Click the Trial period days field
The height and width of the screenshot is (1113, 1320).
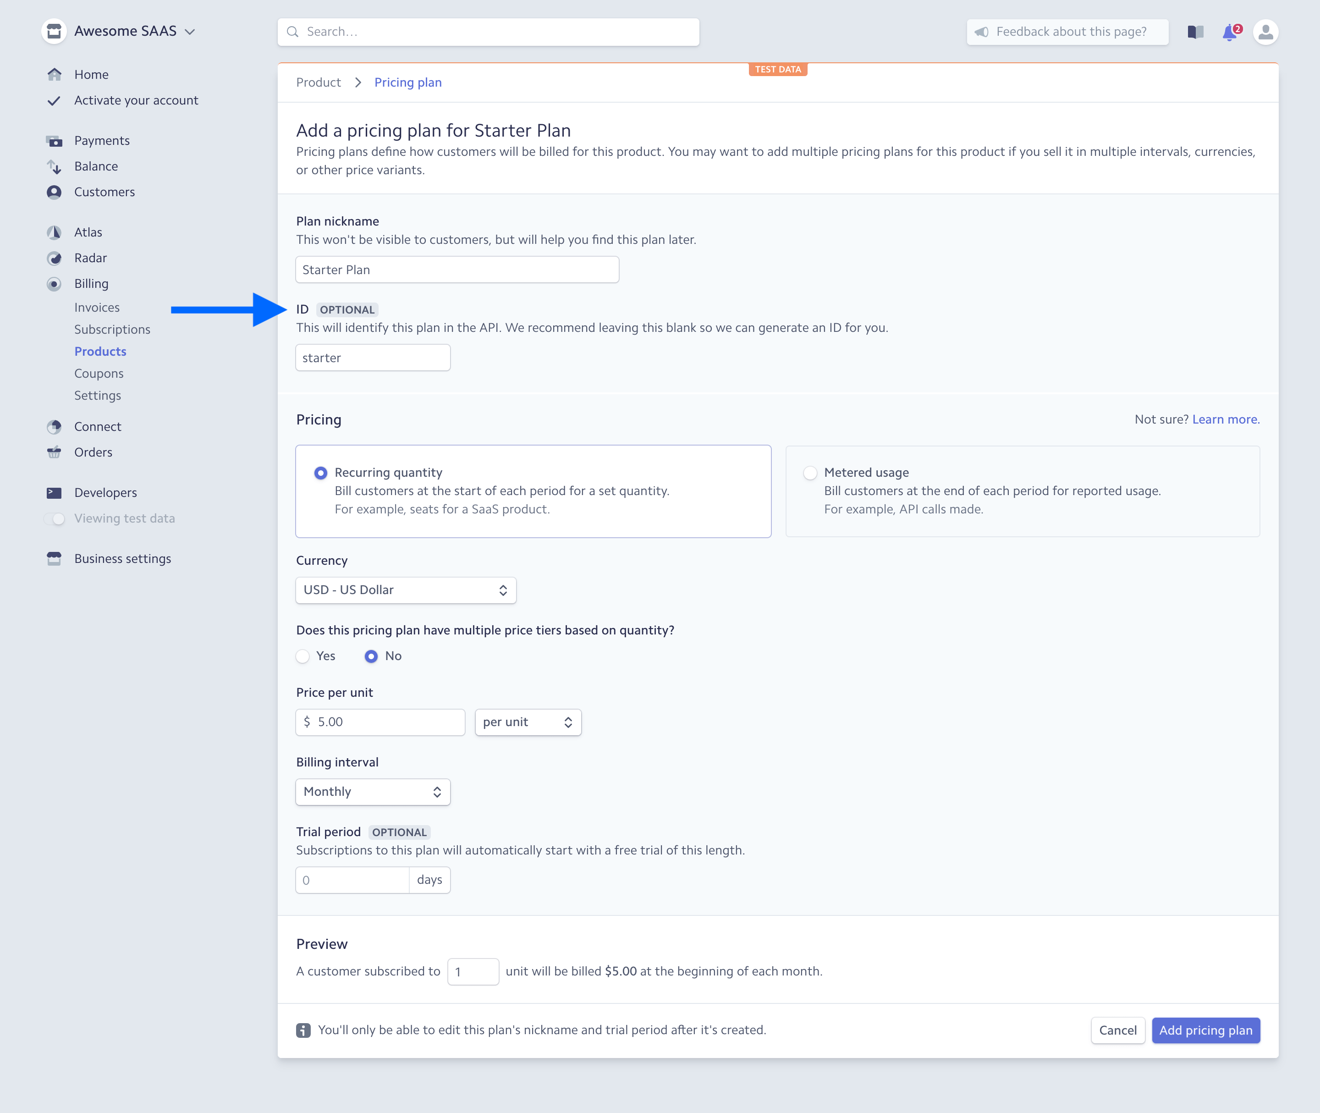pos(352,880)
